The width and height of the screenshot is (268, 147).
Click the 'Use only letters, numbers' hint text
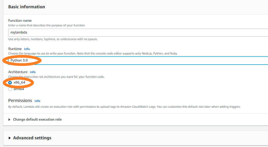[x=53, y=39]
